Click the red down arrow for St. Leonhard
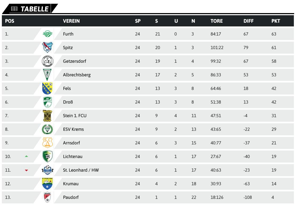The image size is (304, 209). [x=27, y=170]
